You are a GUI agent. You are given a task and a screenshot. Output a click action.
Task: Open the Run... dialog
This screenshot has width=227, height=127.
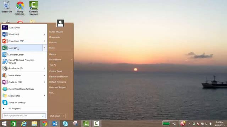pyautogui.click(x=52, y=93)
